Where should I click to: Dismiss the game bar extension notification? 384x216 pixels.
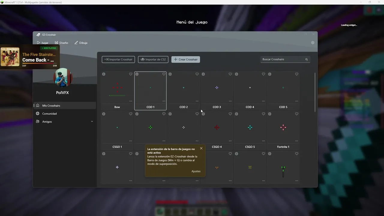201,148
